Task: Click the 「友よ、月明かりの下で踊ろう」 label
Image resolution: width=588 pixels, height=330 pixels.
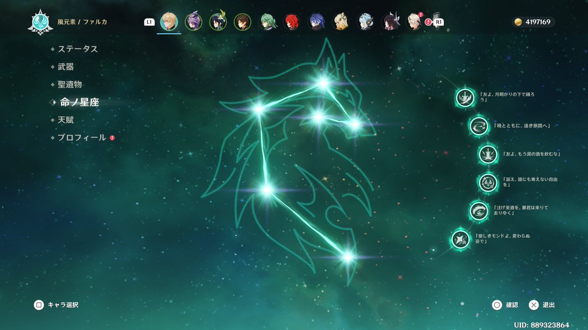Action: point(507,97)
